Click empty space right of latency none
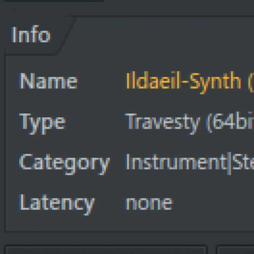254x254 pixels. [214, 204]
